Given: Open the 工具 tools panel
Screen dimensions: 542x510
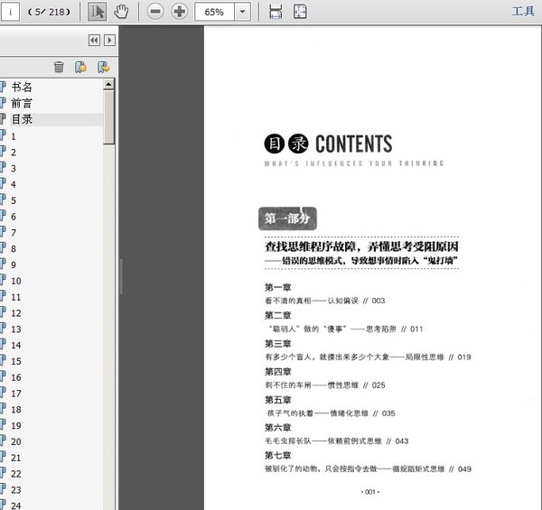Looking at the screenshot, I should [523, 12].
